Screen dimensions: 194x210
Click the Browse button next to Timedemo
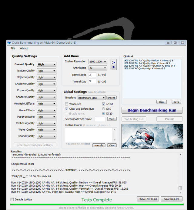[111, 98]
